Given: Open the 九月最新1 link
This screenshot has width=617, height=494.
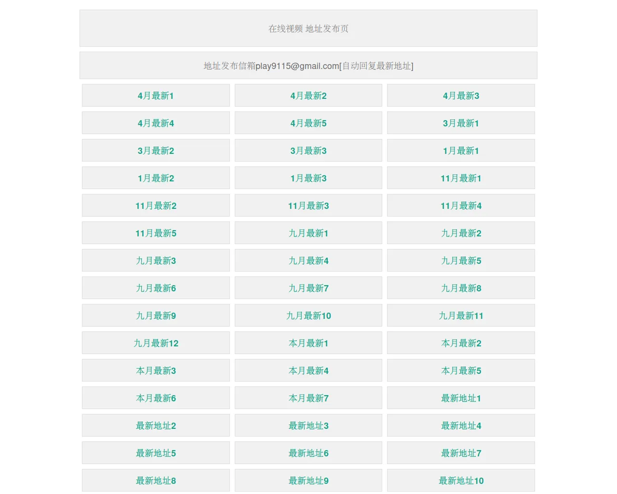Looking at the screenshot, I should [308, 233].
